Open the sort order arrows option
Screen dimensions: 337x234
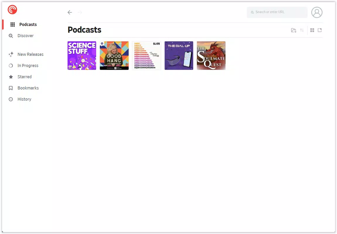coord(302,30)
